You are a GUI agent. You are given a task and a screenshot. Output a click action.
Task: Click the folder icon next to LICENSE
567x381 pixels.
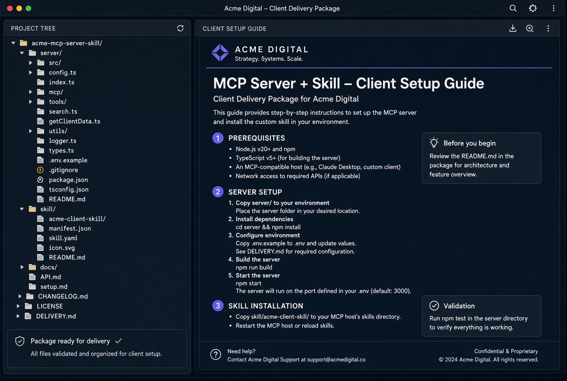click(28, 306)
